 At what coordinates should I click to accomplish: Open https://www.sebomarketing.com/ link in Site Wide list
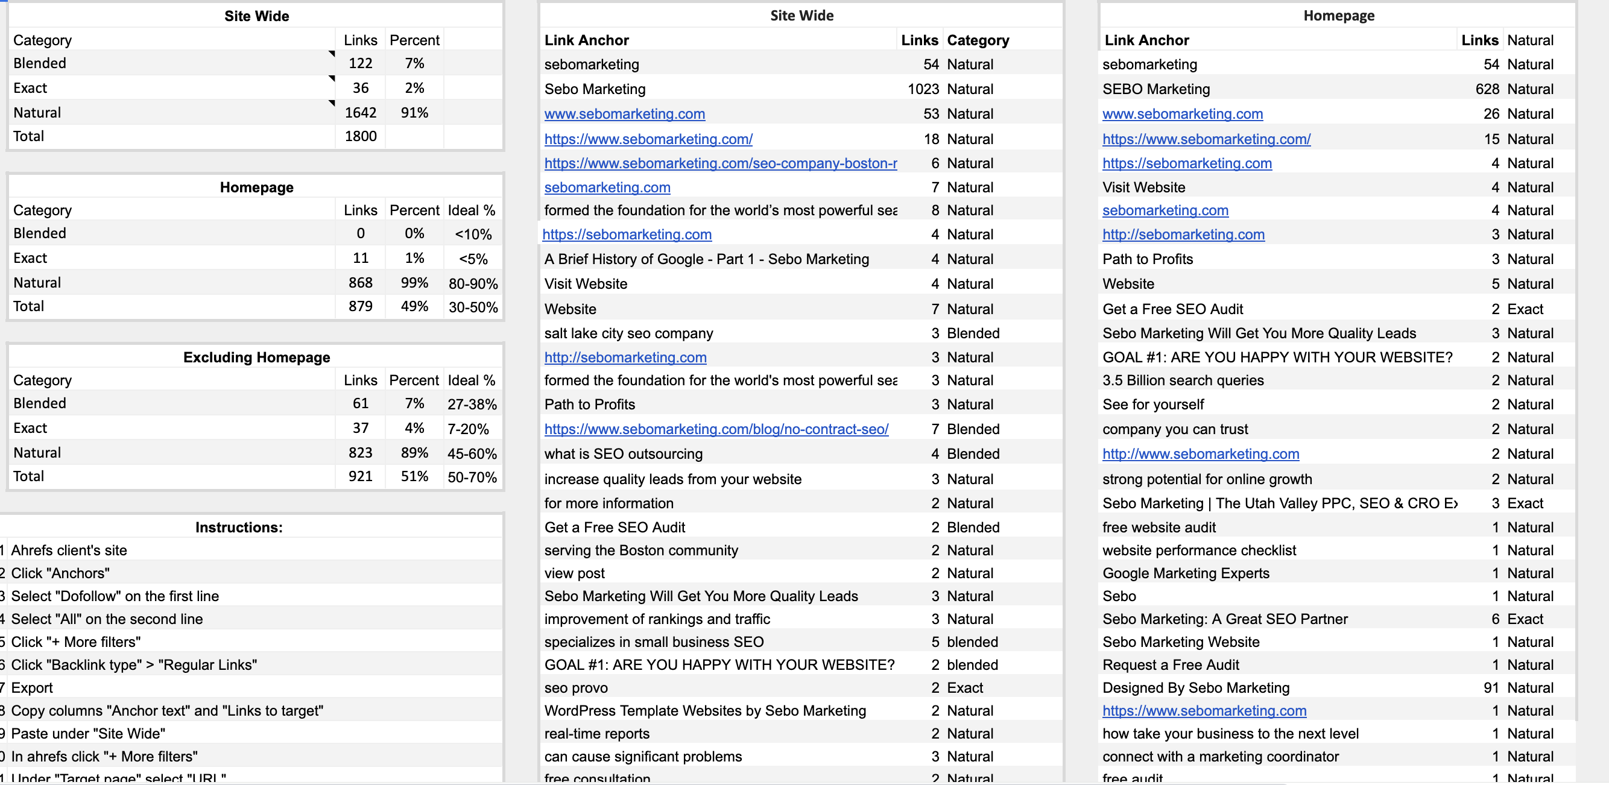pos(648,139)
